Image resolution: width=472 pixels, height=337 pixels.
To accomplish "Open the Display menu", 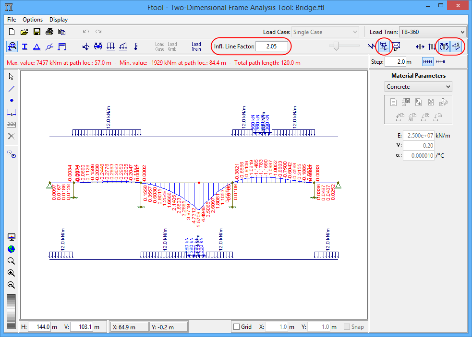I will pyautogui.click(x=59, y=20).
